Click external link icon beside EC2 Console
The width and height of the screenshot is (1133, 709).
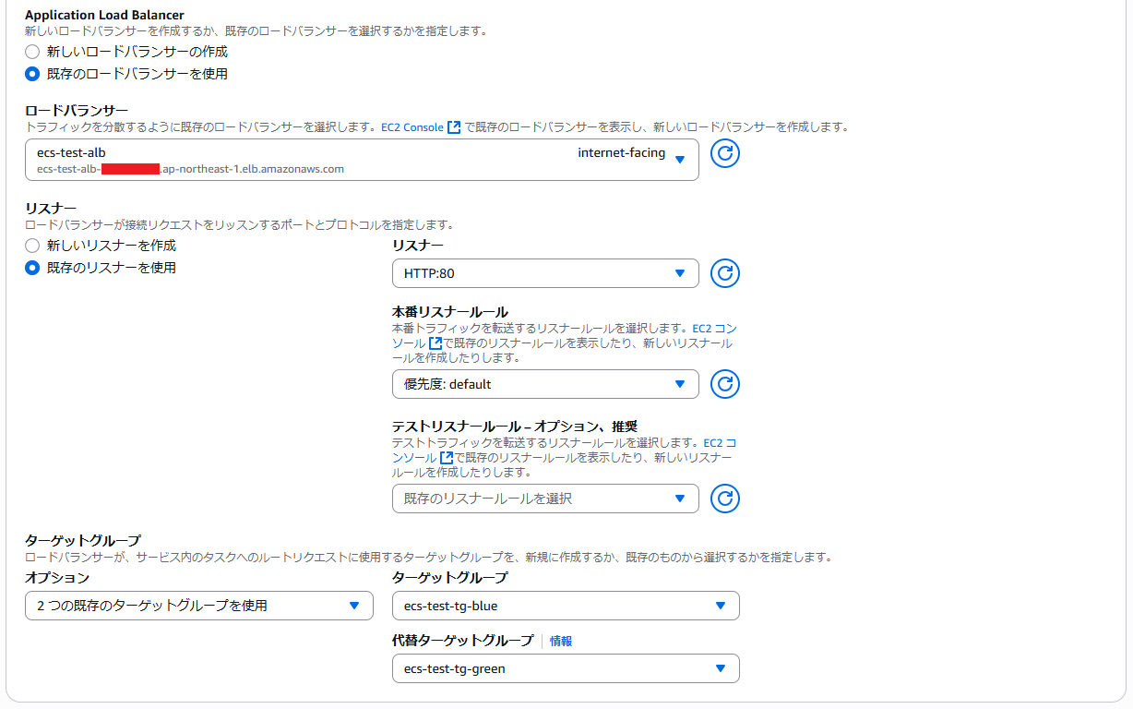click(x=454, y=127)
